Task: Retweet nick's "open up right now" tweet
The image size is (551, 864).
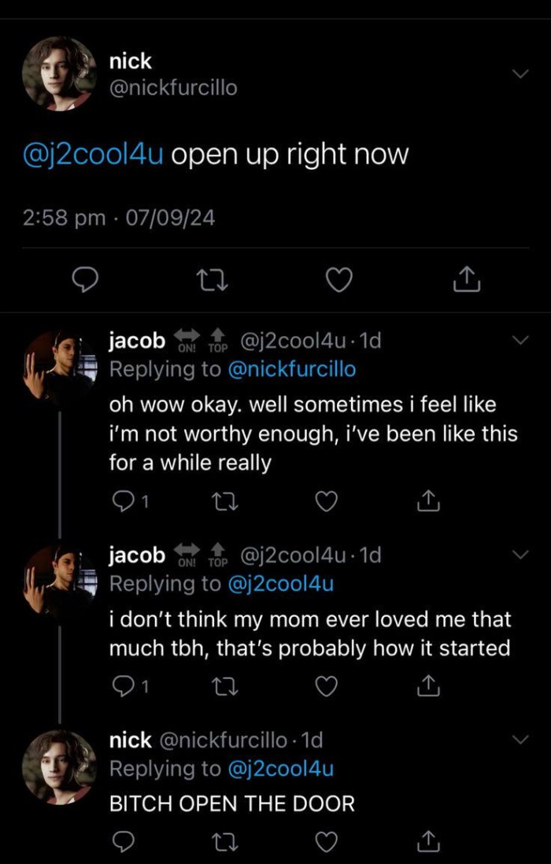Action: point(213,278)
